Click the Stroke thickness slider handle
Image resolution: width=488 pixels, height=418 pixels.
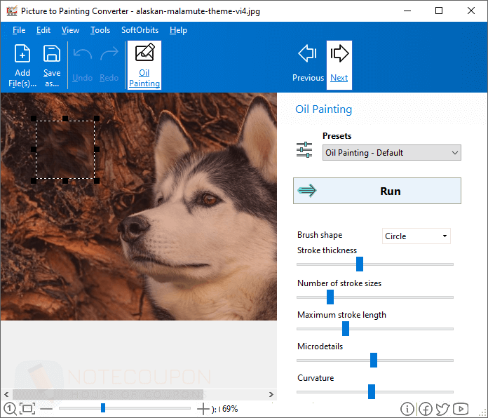360,264
